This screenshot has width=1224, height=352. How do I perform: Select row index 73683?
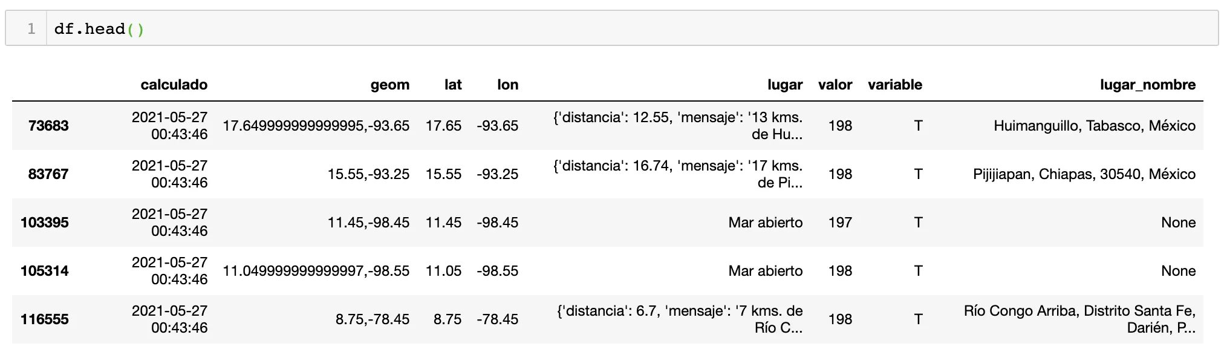pyautogui.click(x=48, y=126)
